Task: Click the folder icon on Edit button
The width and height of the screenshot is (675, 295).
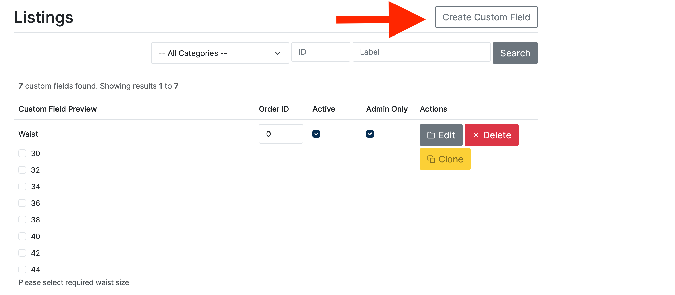Action: pos(431,135)
